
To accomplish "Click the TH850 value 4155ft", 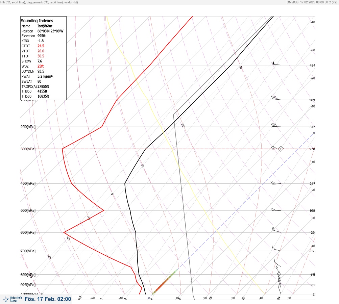I will click(x=42, y=91).
